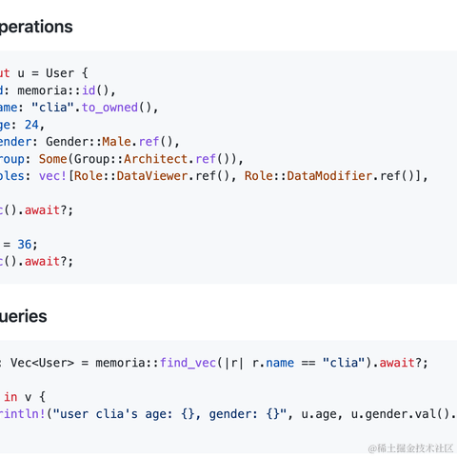Click the number 36 assignment value

tap(25, 245)
